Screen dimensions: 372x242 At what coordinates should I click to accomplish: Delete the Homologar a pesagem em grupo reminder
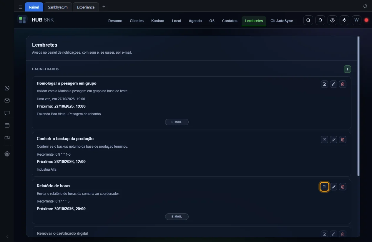(343, 84)
